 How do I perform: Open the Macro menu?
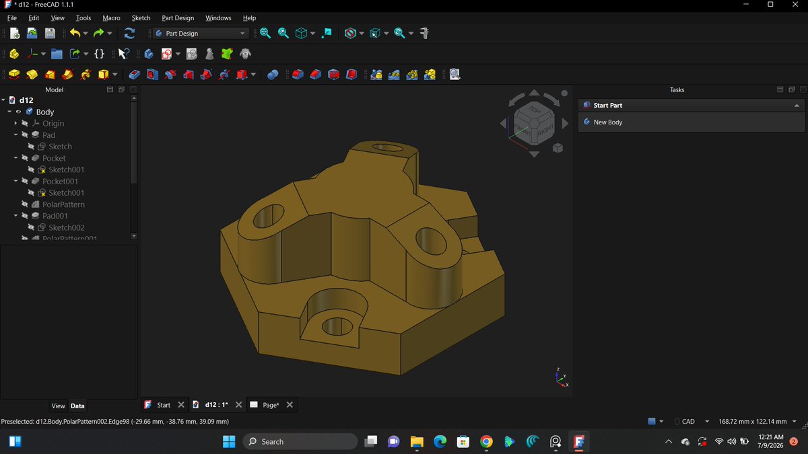point(111,18)
